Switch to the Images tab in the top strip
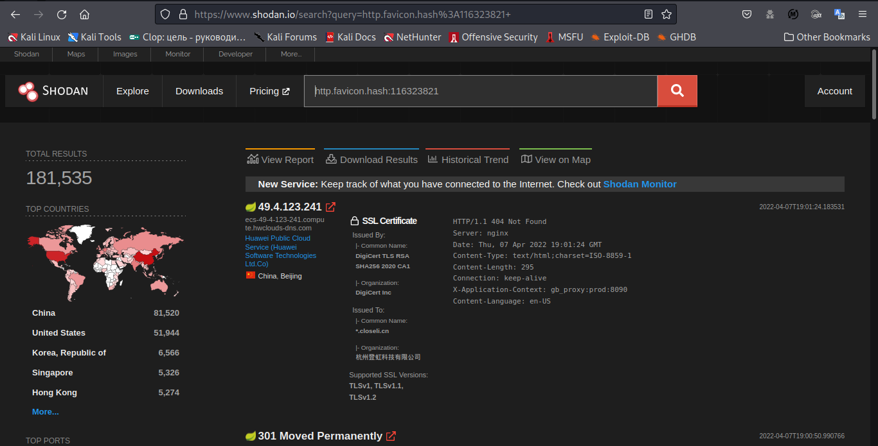878x446 pixels. pyautogui.click(x=125, y=54)
